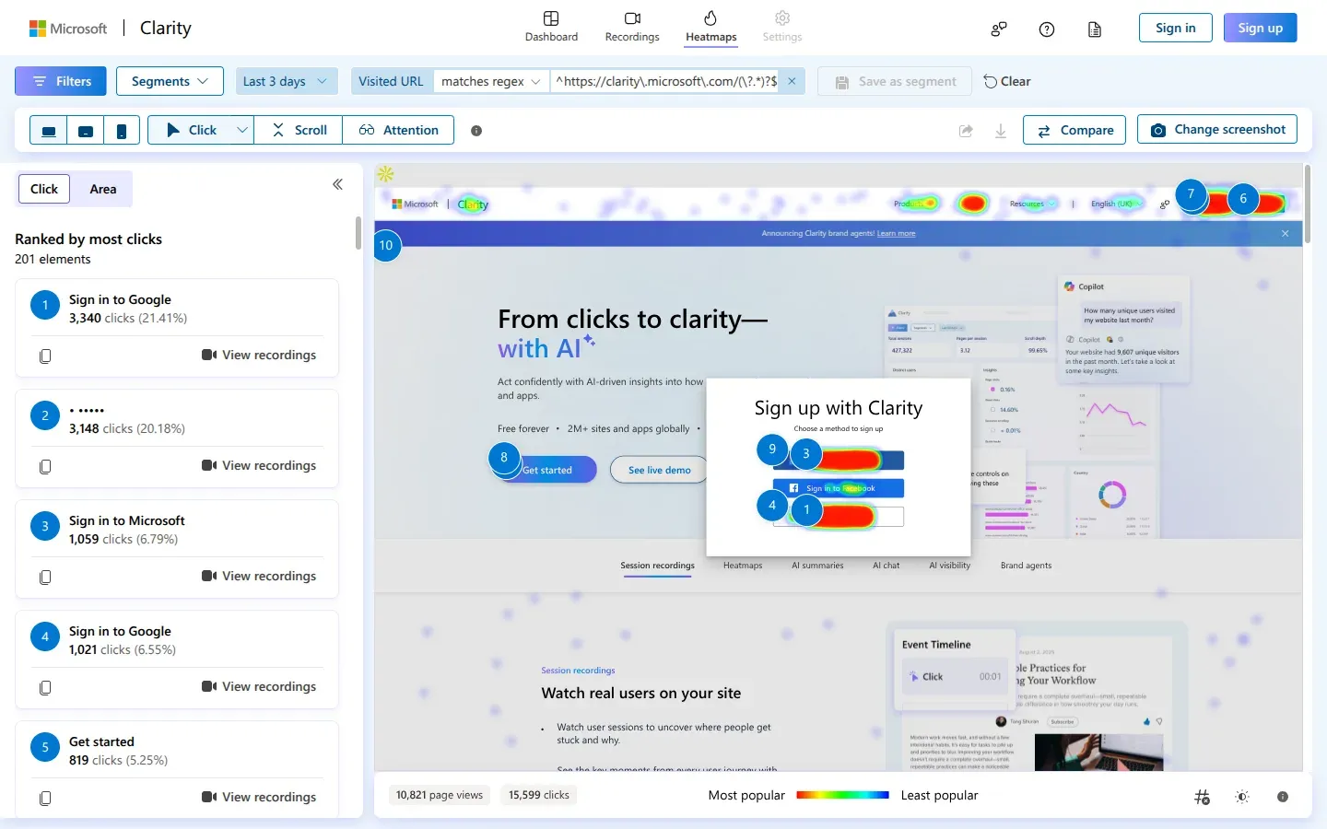
Task: Click the heatmap vertical scrollbar
Action: tap(1307, 204)
